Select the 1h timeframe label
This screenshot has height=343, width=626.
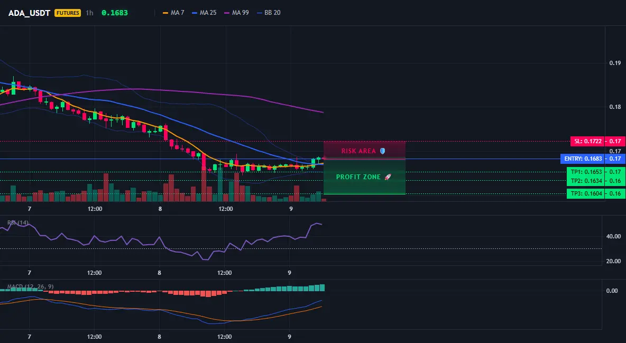coord(89,13)
